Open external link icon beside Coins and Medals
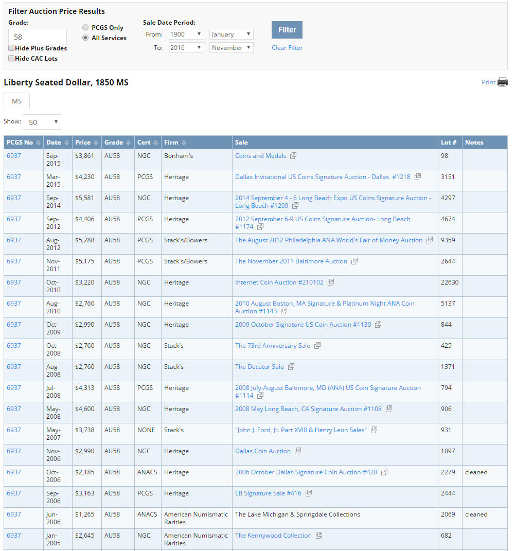 pos(293,156)
